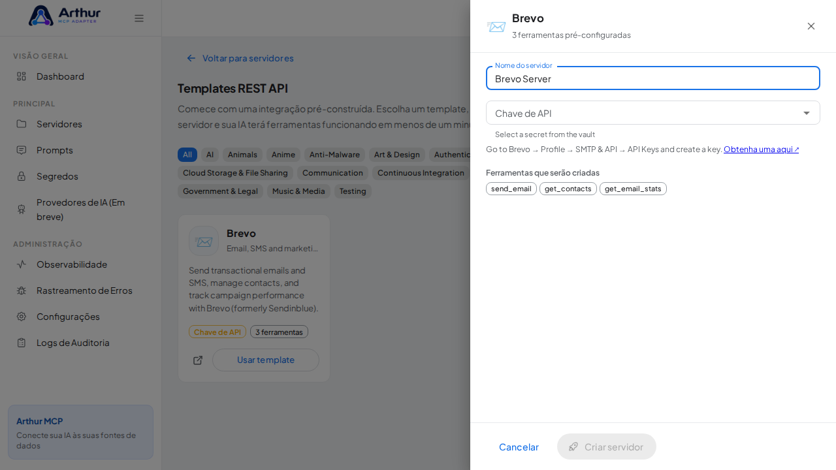
Task: Close the Brevo drawer with X
Action: [x=811, y=26]
